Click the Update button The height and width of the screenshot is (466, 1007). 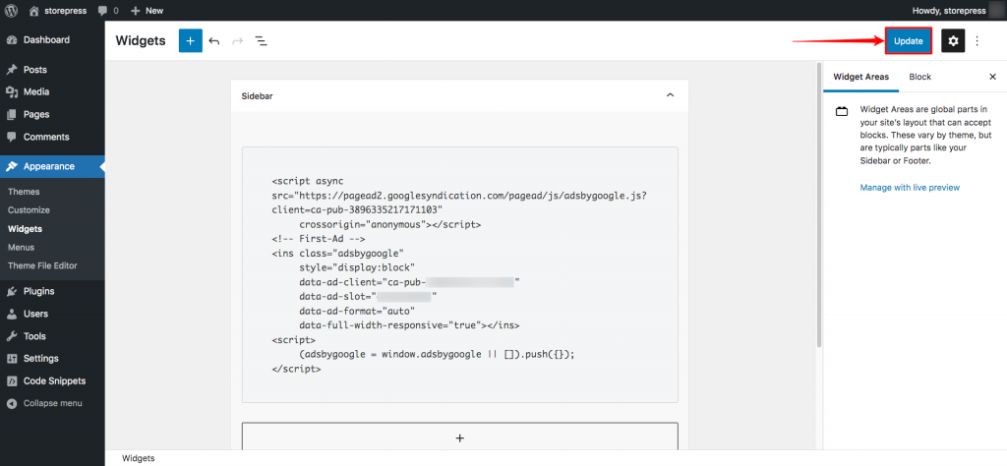908,40
